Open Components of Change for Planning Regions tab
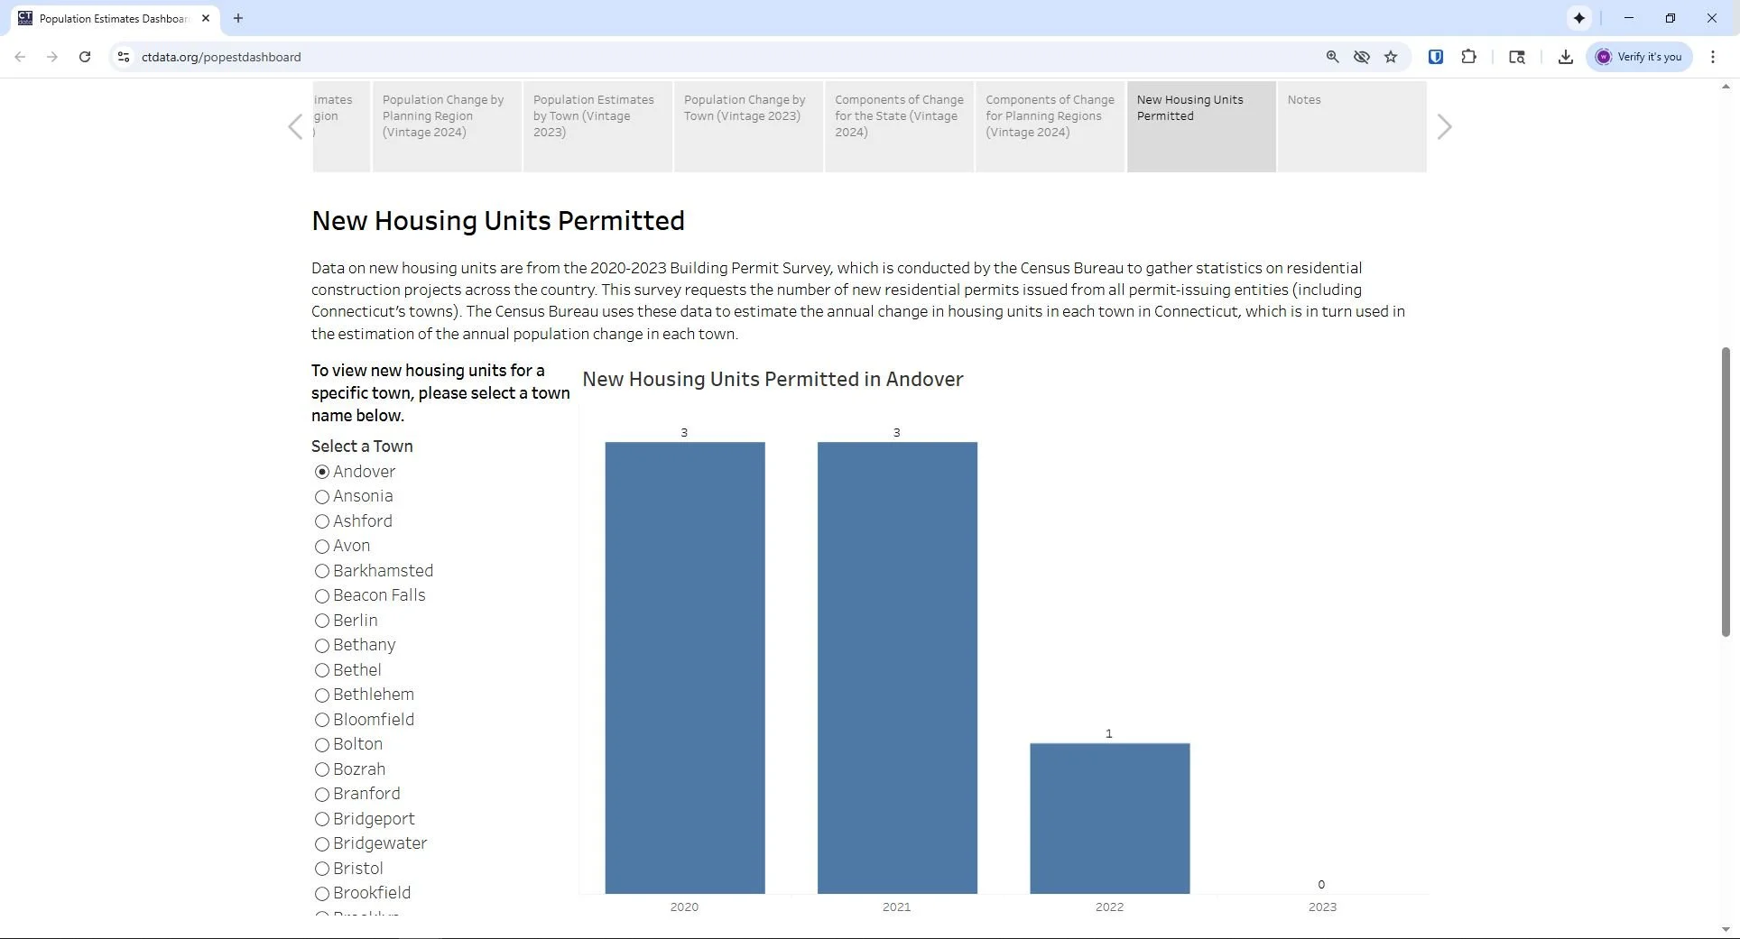 (x=1050, y=126)
